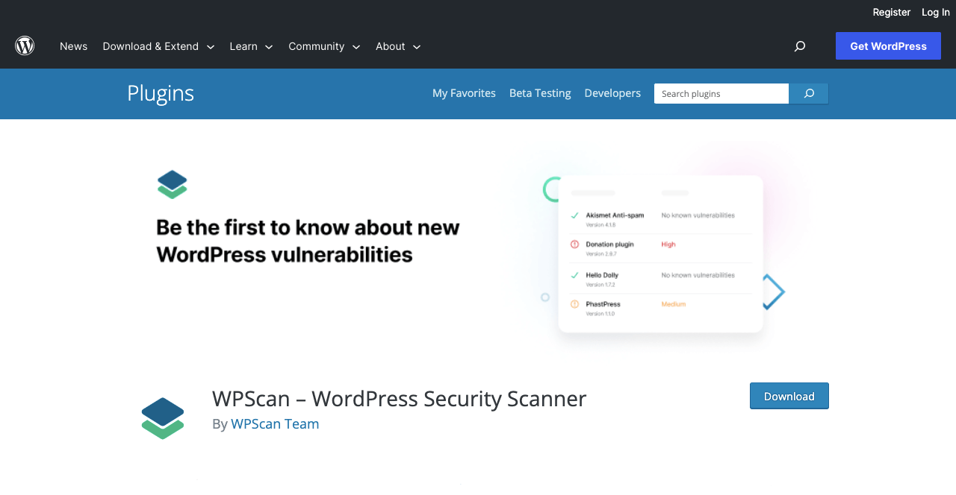Screen dimensions: 956x495
Task: Go to My Favorites
Action: point(464,93)
